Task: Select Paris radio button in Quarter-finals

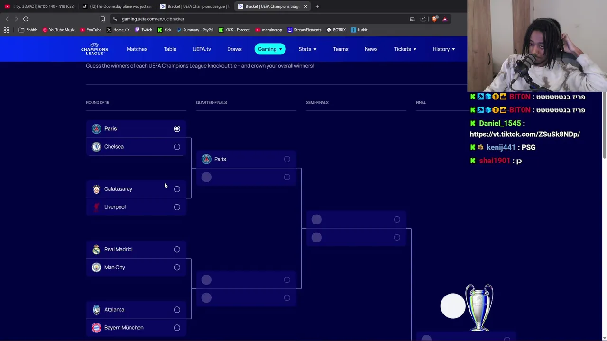Action: click(x=287, y=159)
